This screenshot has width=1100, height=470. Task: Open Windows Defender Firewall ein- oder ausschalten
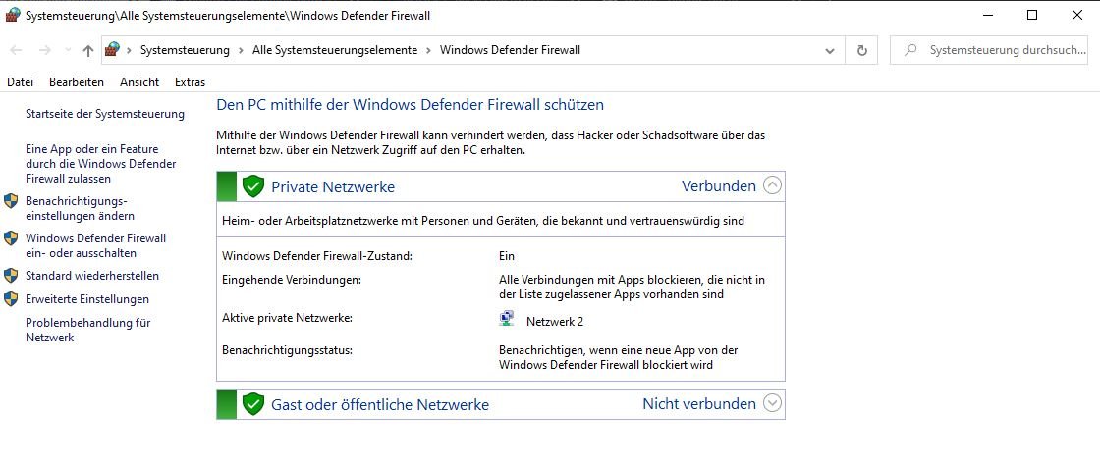point(96,246)
